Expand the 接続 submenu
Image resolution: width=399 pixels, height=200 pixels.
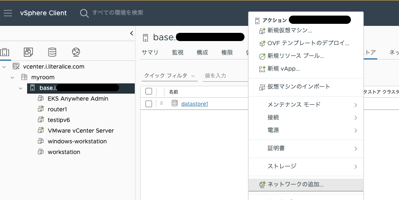pos(356,118)
